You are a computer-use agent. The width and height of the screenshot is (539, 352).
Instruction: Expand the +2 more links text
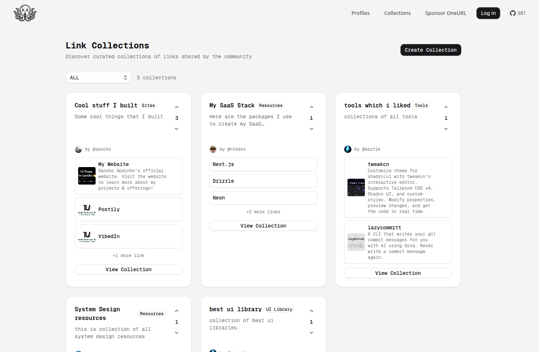click(x=263, y=212)
